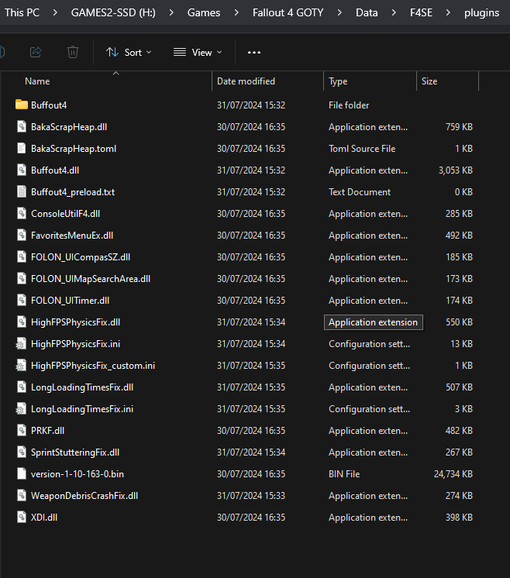Screen dimensions: 510x578
Task: Select the Buffout4 folder icon
Action: [22, 105]
